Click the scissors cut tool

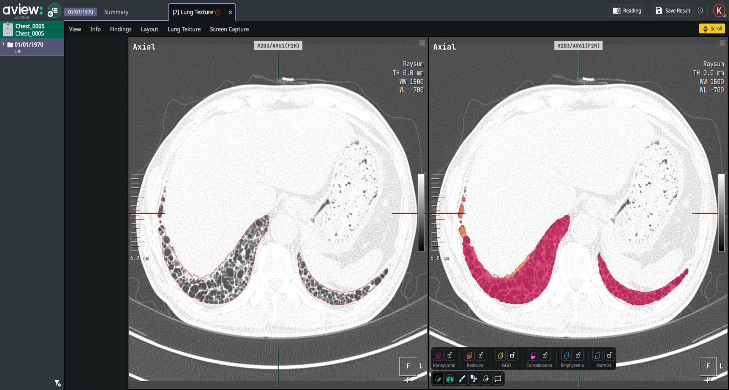pos(474,379)
